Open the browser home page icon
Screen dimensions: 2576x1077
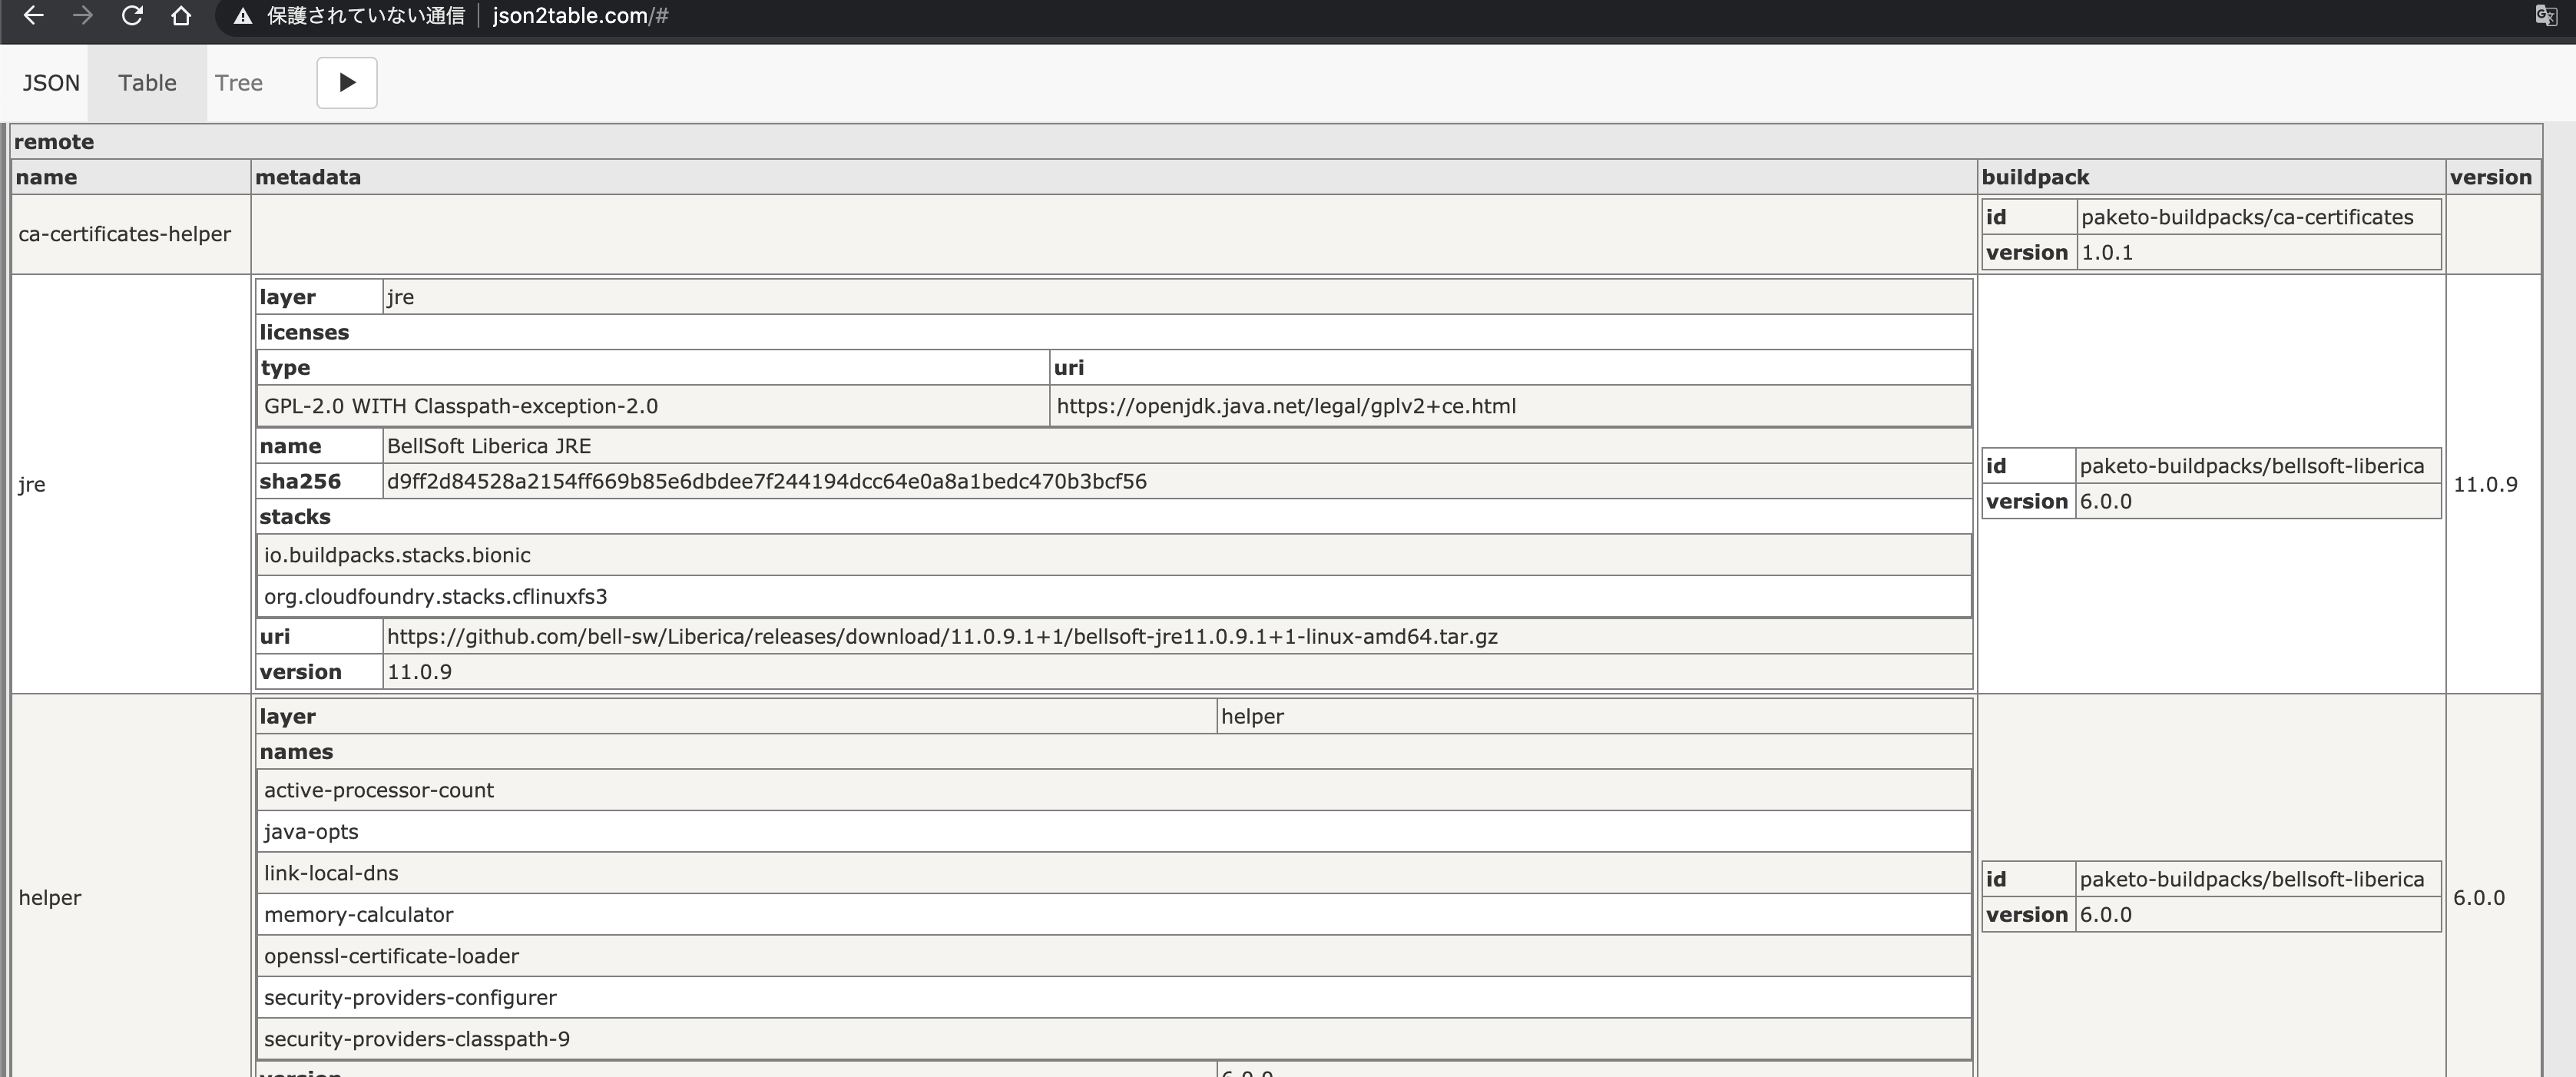181,16
